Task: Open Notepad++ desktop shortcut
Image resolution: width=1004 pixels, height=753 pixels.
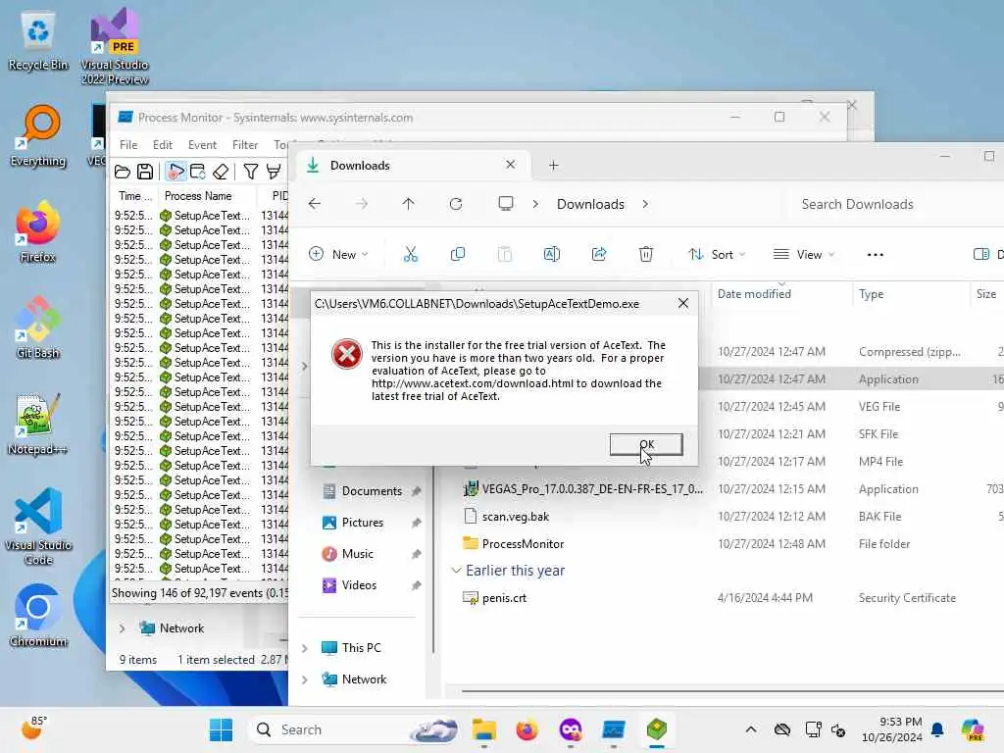Action: pos(38,425)
